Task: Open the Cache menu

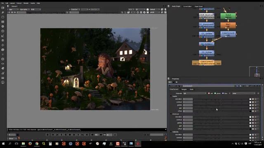Action: pyautogui.click(x=33, y=3)
